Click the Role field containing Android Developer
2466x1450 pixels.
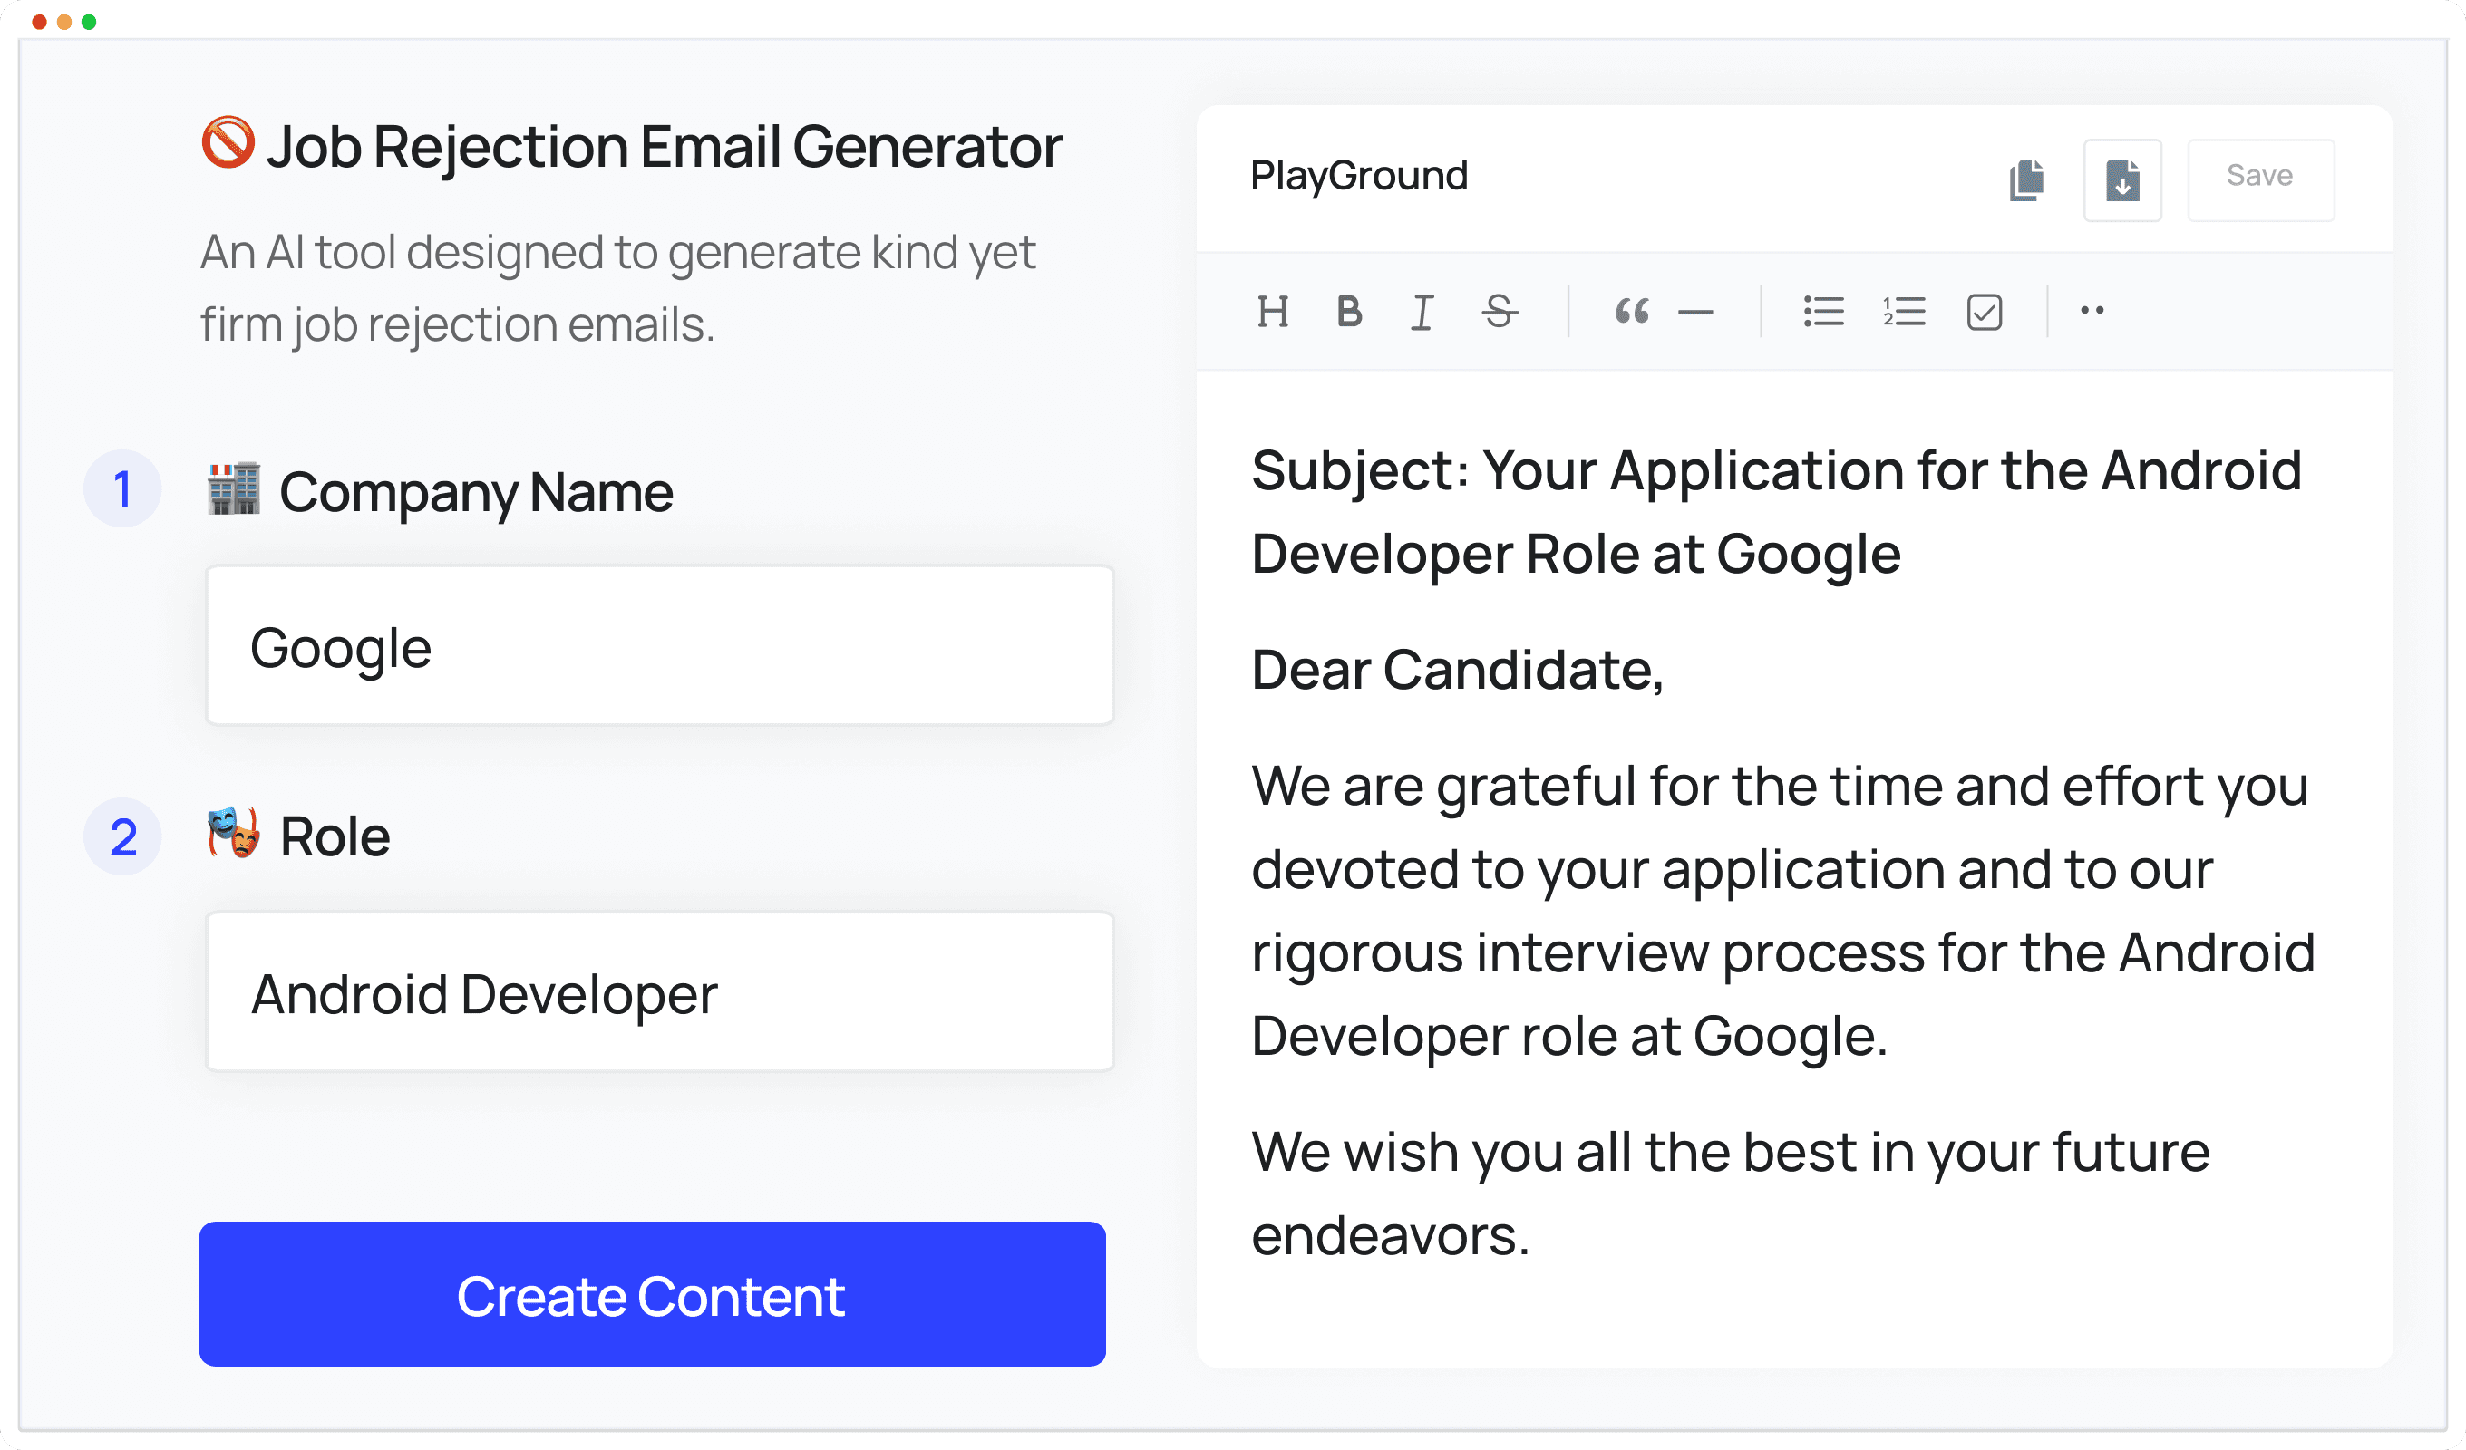[659, 992]
